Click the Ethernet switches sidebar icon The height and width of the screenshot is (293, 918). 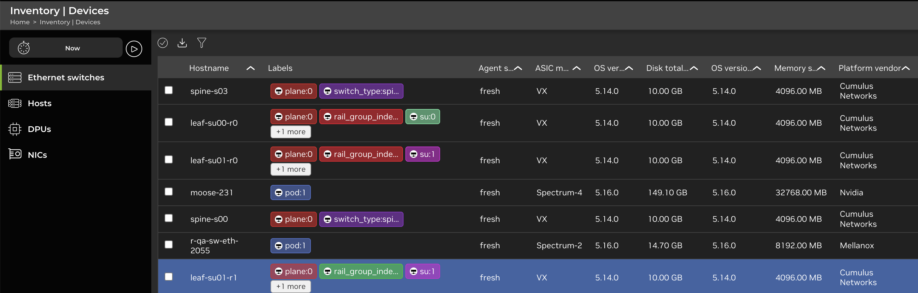pos(15,78)
